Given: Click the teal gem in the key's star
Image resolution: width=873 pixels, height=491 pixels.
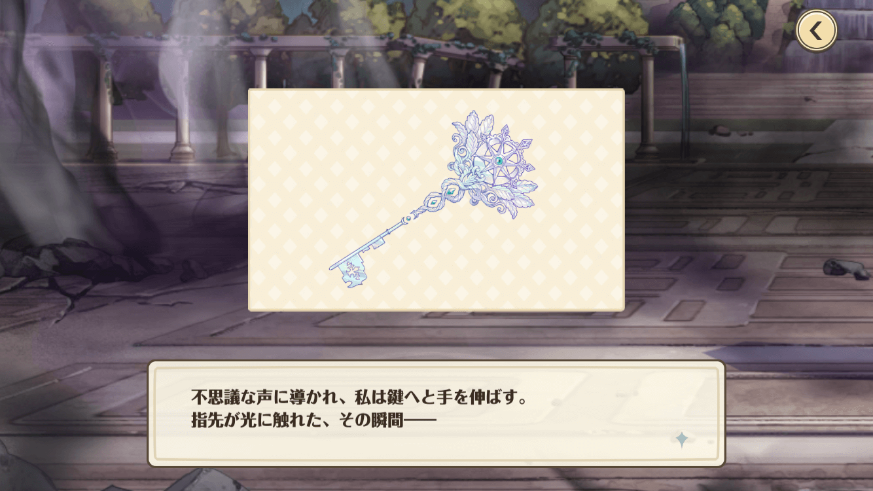Looking at the screenshot, I should 499,160.
